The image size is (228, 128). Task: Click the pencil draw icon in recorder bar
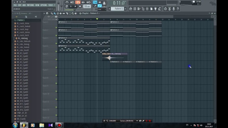pos(143,121)
